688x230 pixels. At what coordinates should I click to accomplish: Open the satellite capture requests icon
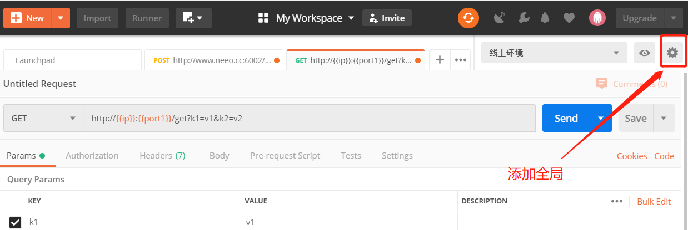500,18
